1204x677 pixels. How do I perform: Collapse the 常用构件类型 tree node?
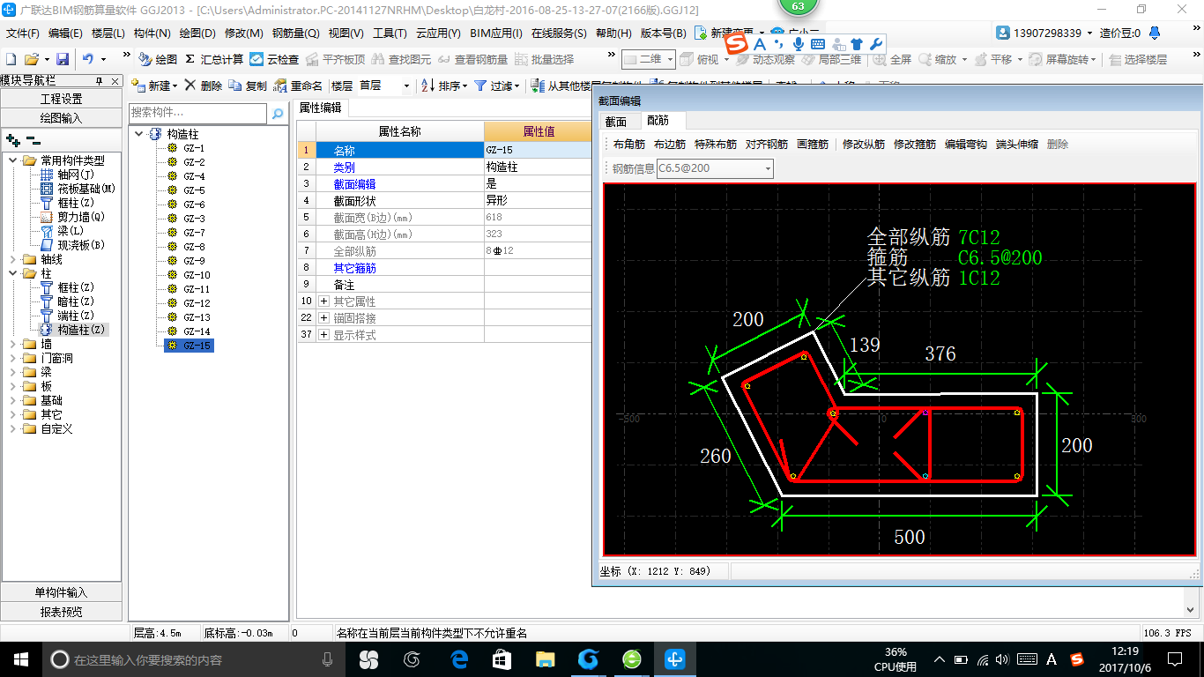pos(13,160)
